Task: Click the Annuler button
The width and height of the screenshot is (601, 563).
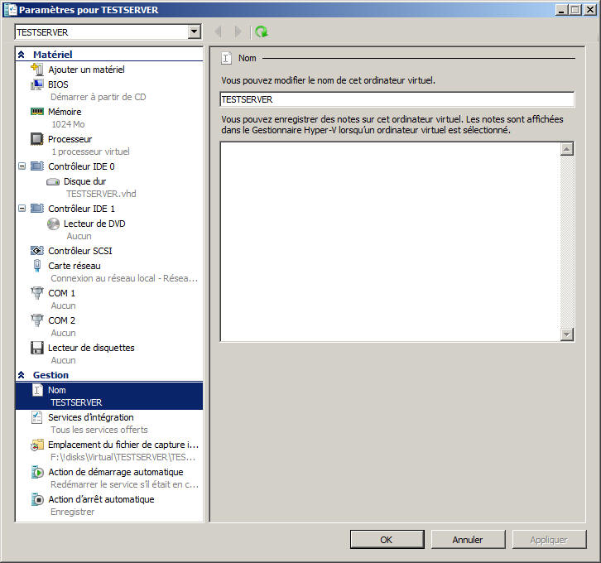Action: pos(468,539)
